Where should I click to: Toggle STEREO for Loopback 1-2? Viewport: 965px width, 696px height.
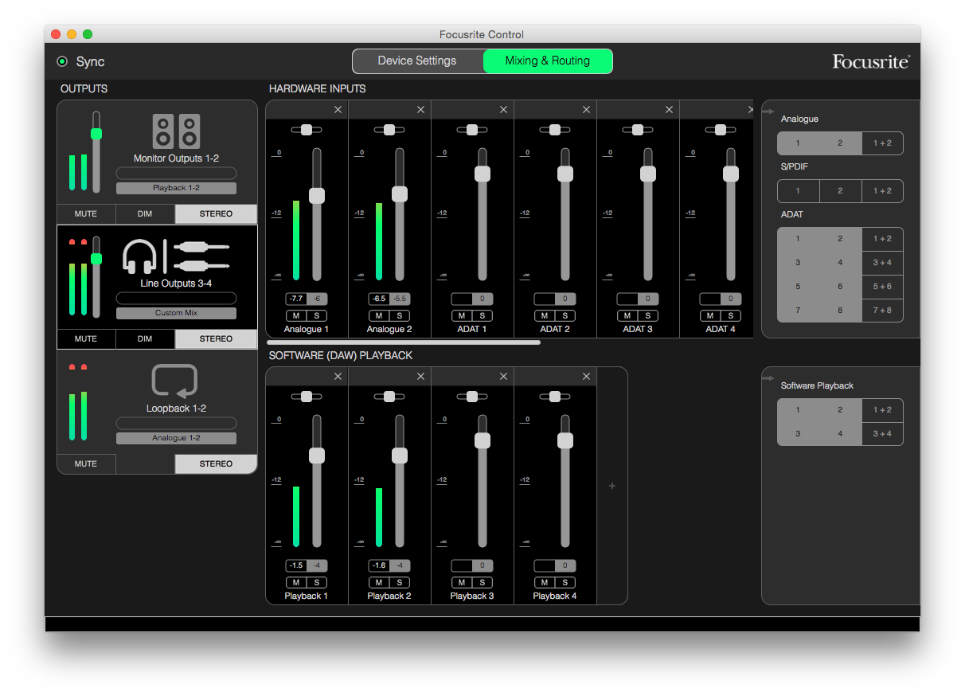tap(216, 463)
